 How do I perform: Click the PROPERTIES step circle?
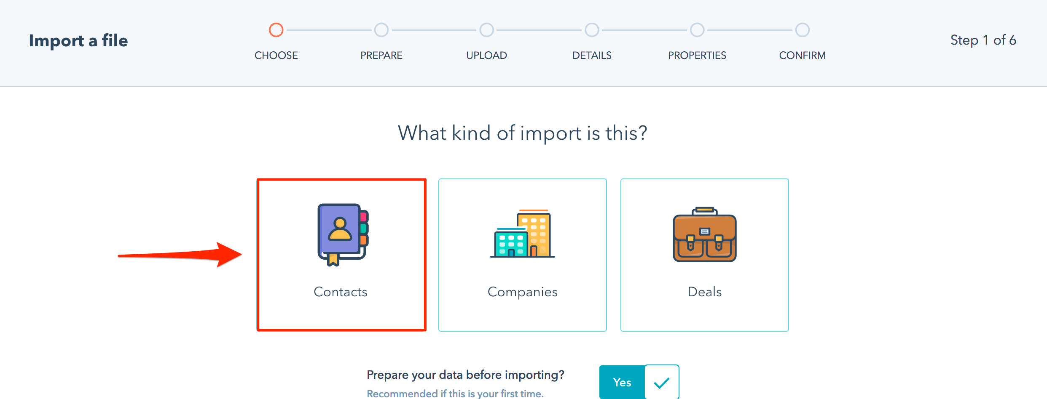(x=697, y=30)
